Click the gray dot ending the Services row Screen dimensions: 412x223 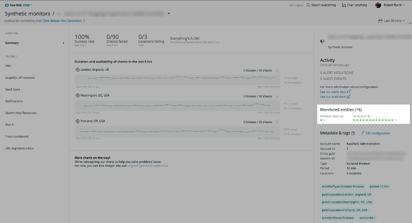(x=396, y=120)
